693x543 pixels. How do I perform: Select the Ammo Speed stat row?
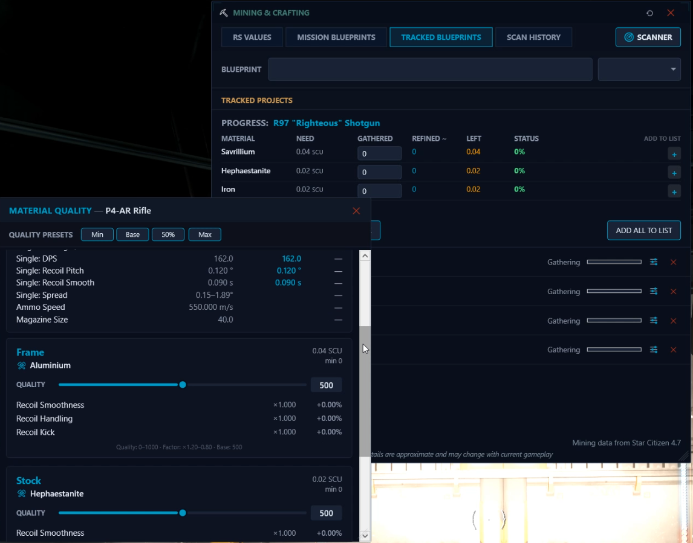(x=179, y=307)
